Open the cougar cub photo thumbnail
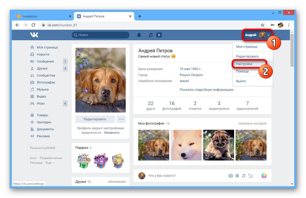306x198 pixels. pos(218,145)
